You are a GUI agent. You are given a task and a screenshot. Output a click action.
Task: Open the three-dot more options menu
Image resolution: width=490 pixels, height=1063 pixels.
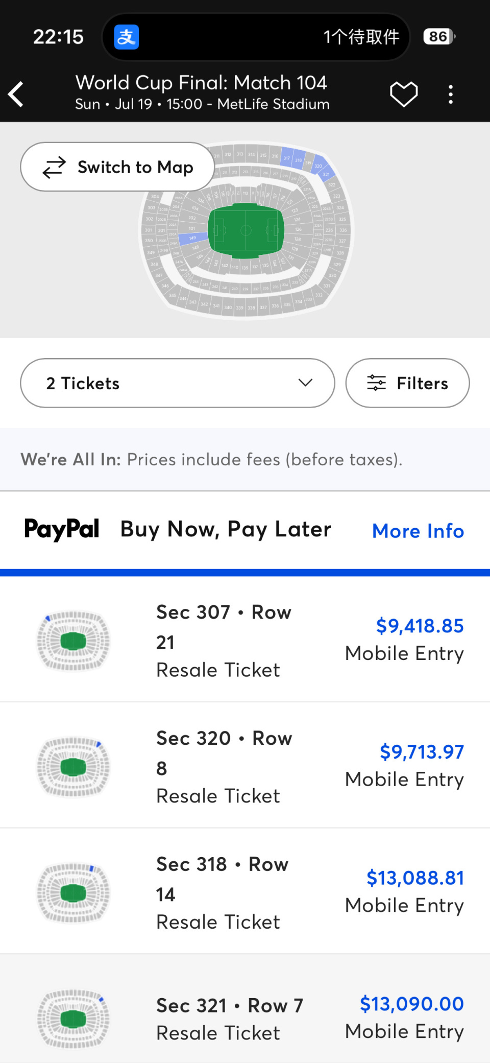tap(450, 95)
